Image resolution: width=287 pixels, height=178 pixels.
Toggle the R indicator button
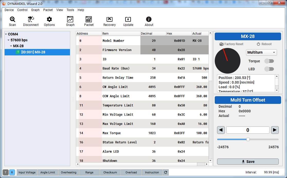point(12,172)
